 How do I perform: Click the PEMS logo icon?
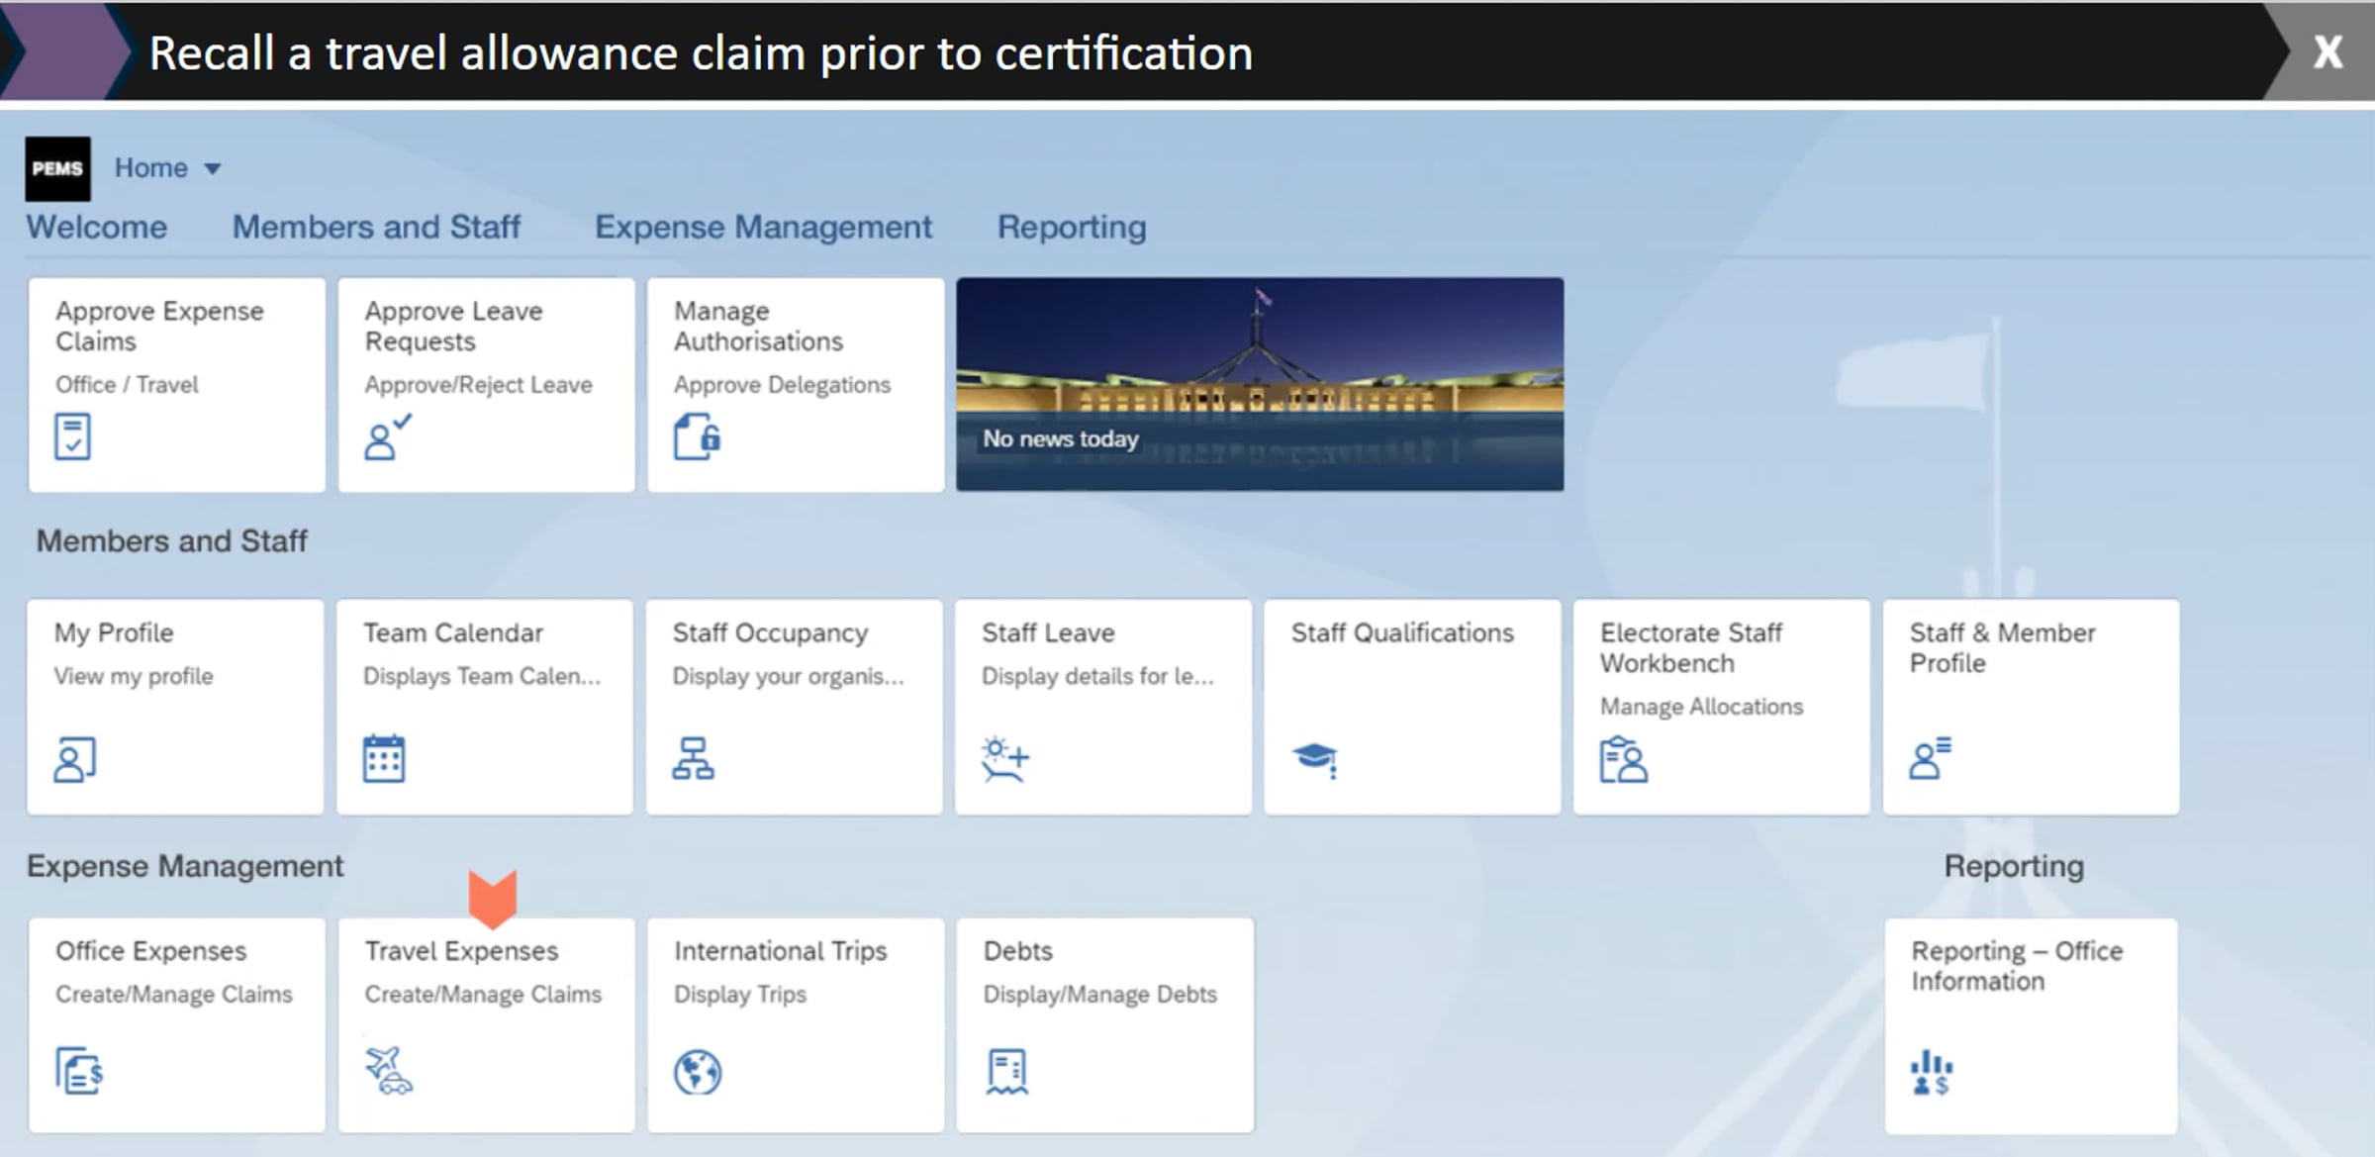(x=57, y=168)
